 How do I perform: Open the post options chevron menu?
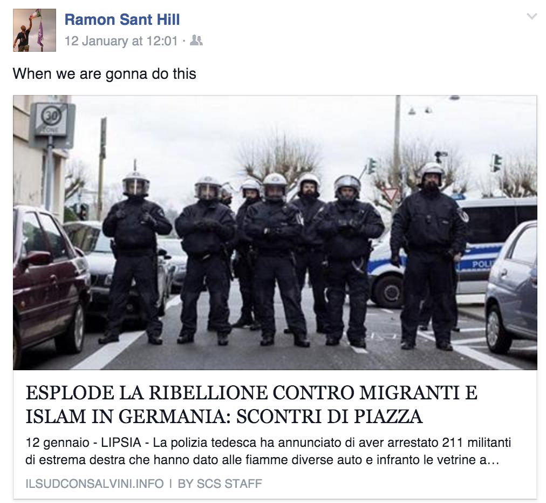tap(532, 16)
